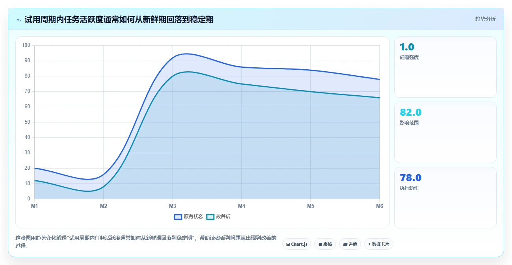Click the teal line point at M4
The image size is (512, 265).
(x=241, y=84)
